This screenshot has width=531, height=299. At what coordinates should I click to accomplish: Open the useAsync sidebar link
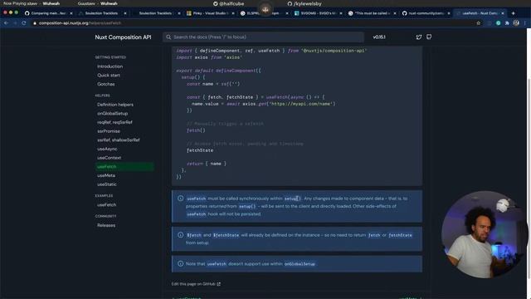[107, 149]
